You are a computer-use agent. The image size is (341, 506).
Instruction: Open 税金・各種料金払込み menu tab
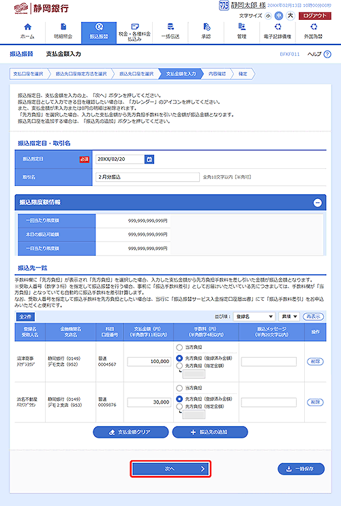[x=134, y=31]
